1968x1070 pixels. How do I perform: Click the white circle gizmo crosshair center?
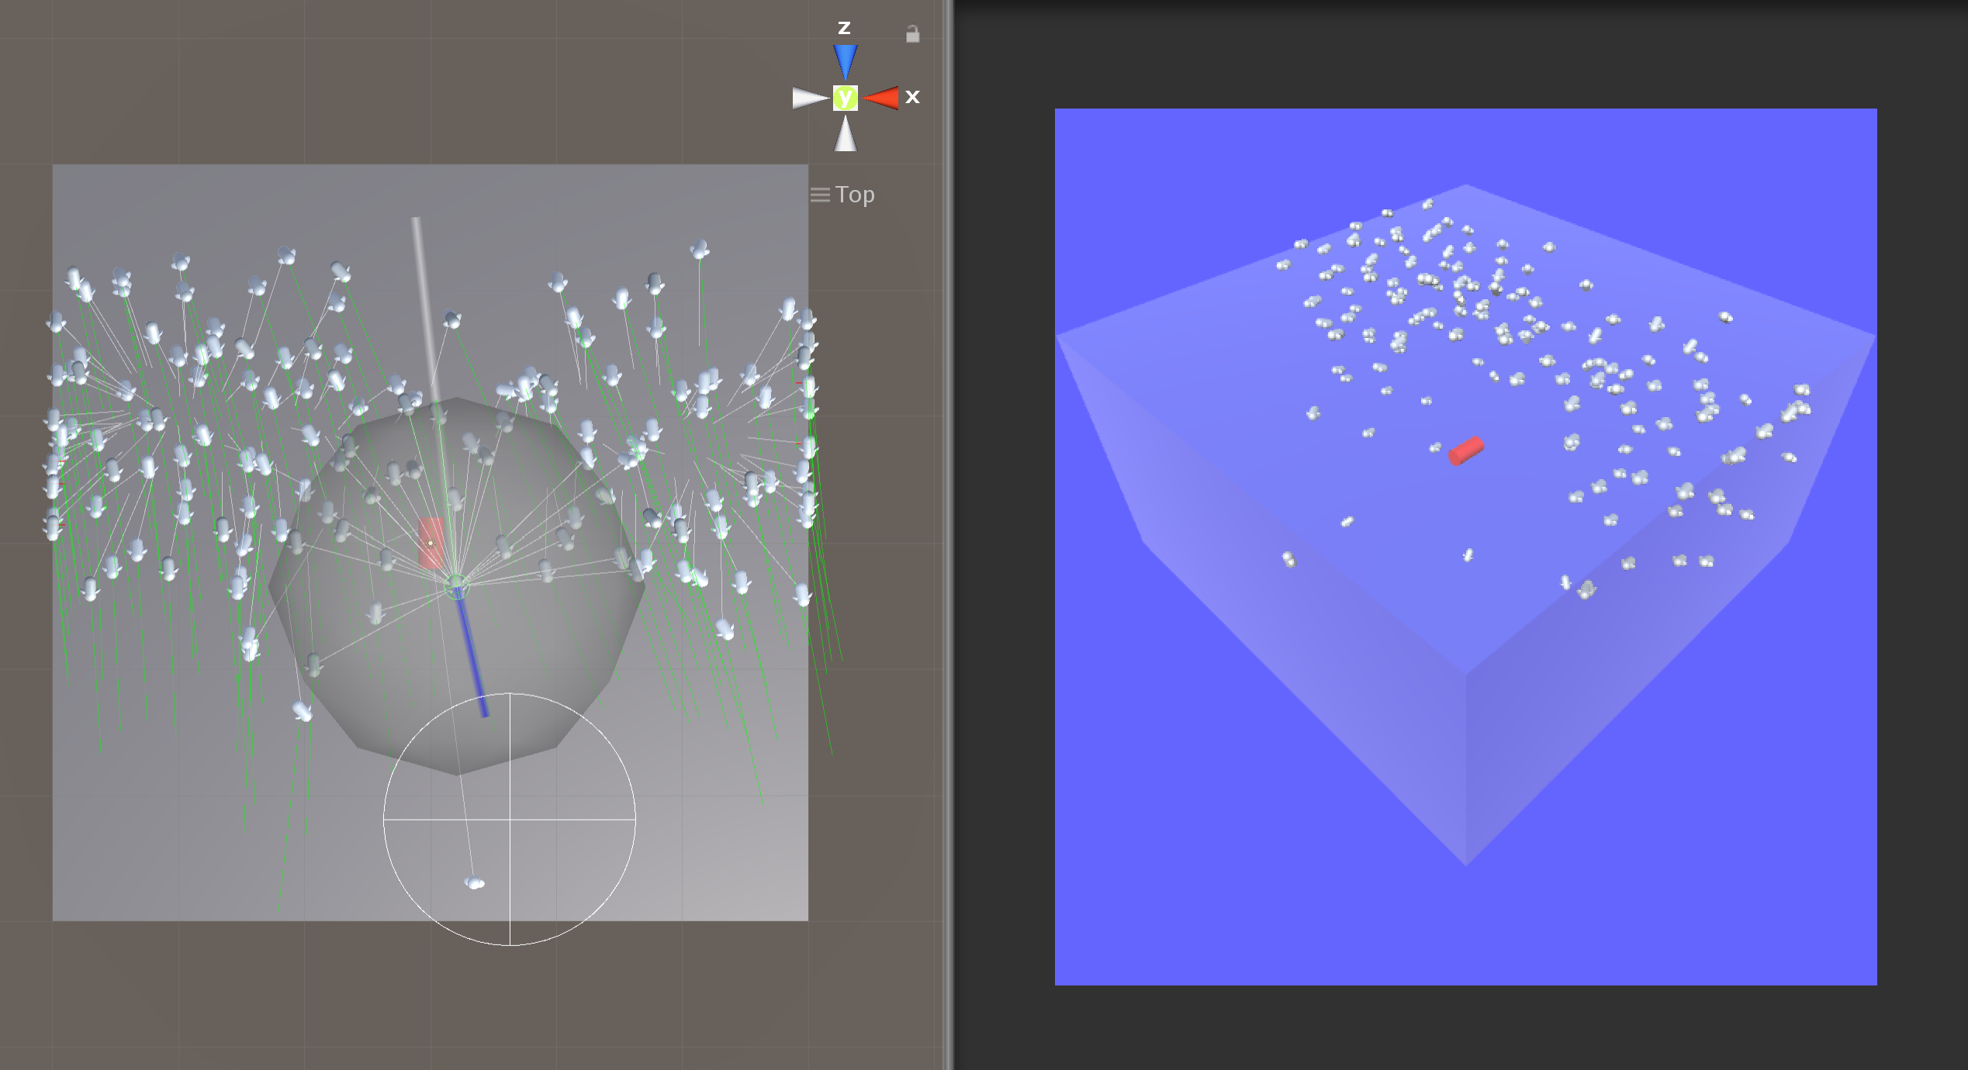[510, 819]
